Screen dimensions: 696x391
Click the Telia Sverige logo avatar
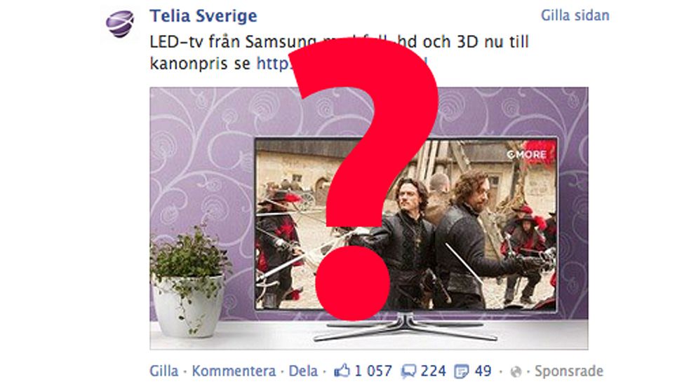point(119,24)
